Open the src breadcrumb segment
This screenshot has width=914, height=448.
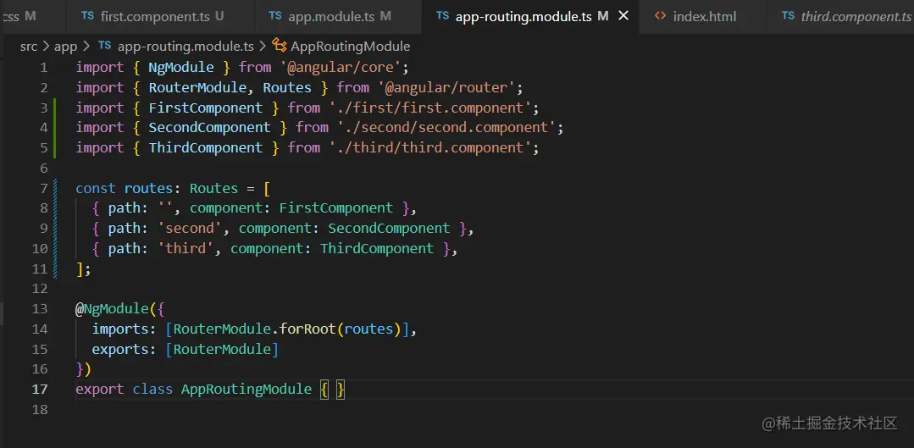pos(29,46)
